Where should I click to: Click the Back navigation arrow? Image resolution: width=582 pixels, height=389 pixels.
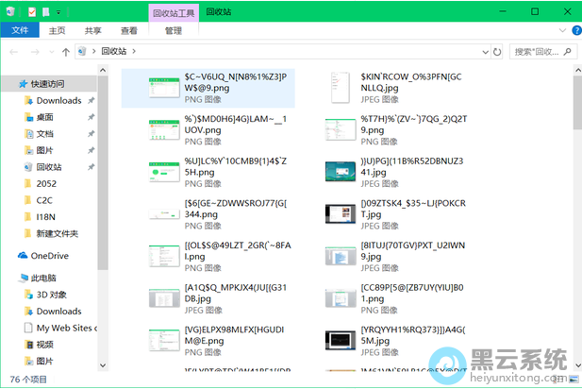tap(13, 51)
